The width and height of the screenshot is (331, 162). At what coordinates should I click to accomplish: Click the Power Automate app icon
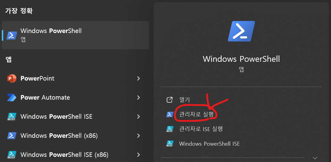(x=12, y=98)
